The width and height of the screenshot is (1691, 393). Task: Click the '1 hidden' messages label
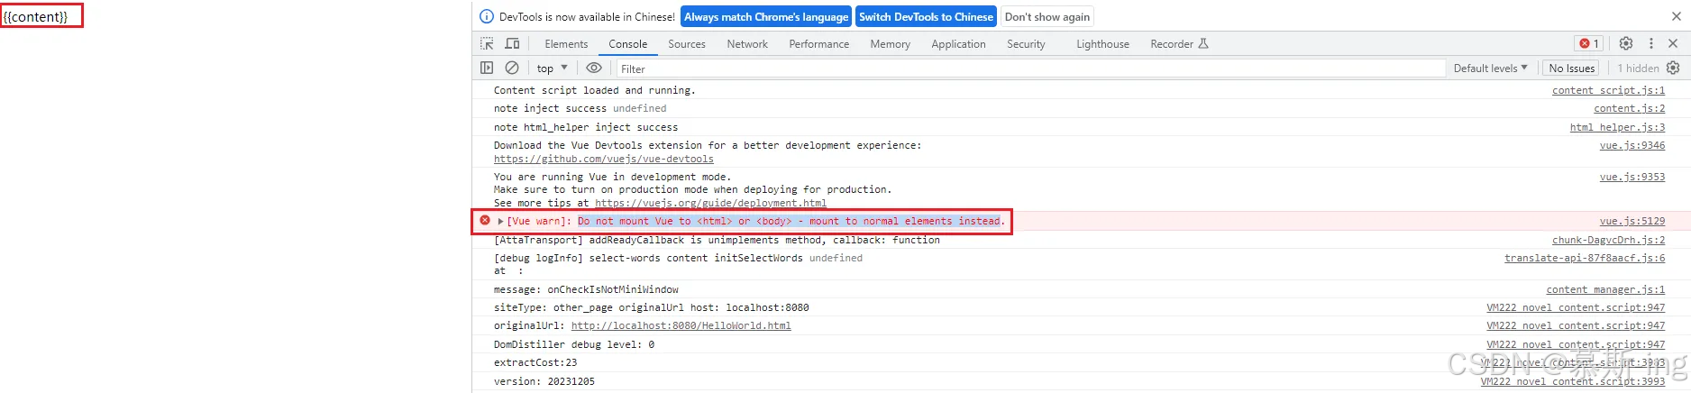(x=1638, y=68)
